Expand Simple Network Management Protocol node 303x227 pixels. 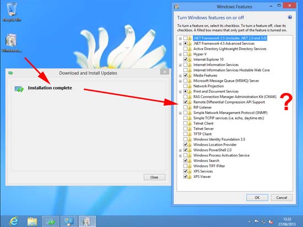click(180, 113)
